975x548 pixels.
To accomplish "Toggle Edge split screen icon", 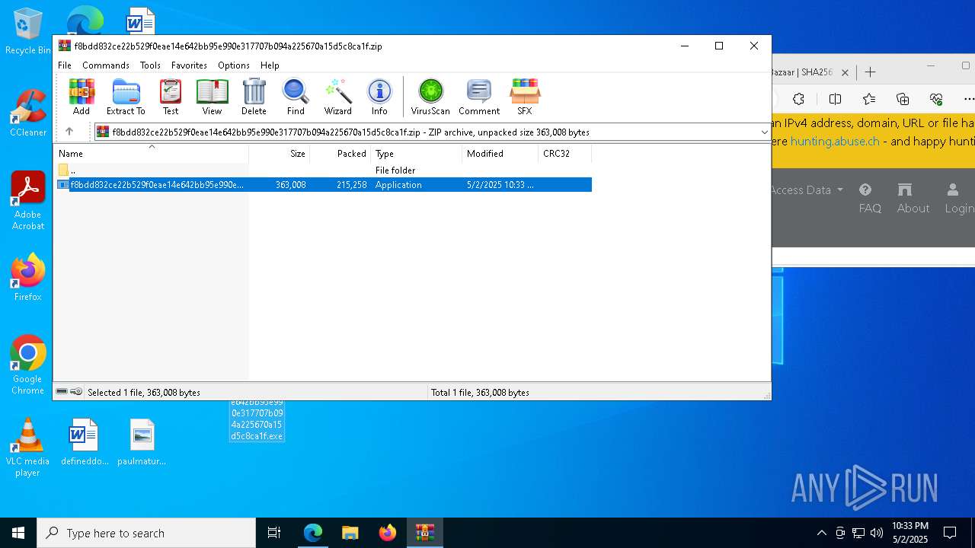I will (x=835, y=99).
